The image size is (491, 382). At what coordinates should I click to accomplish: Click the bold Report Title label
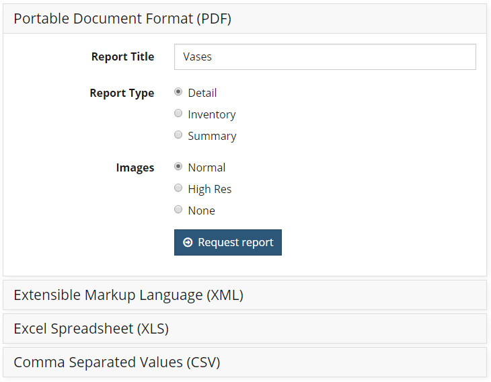tap(122, 56)
